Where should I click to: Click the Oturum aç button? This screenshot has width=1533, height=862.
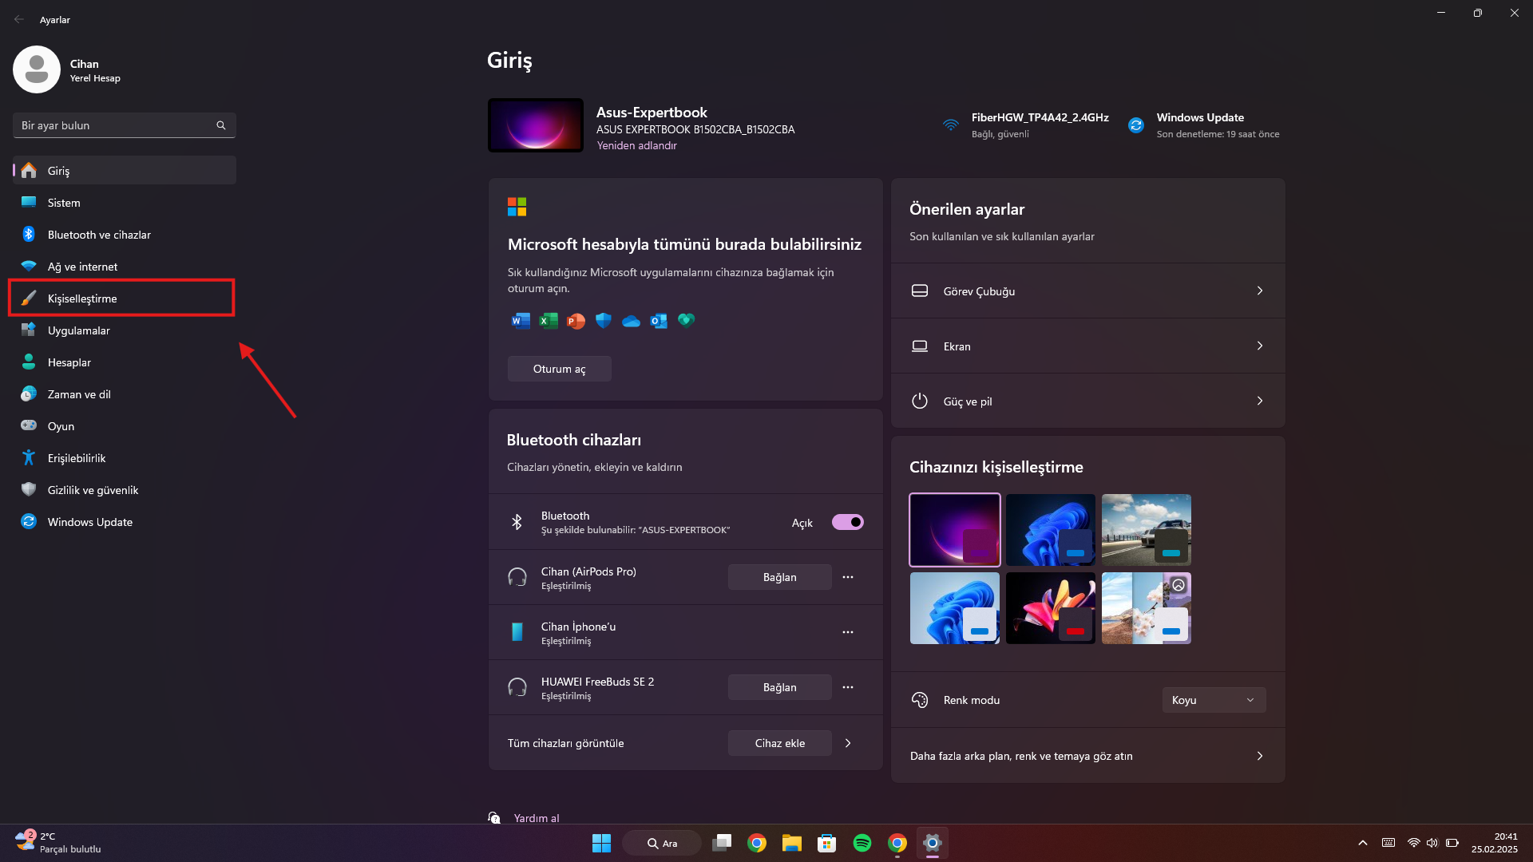559,369
